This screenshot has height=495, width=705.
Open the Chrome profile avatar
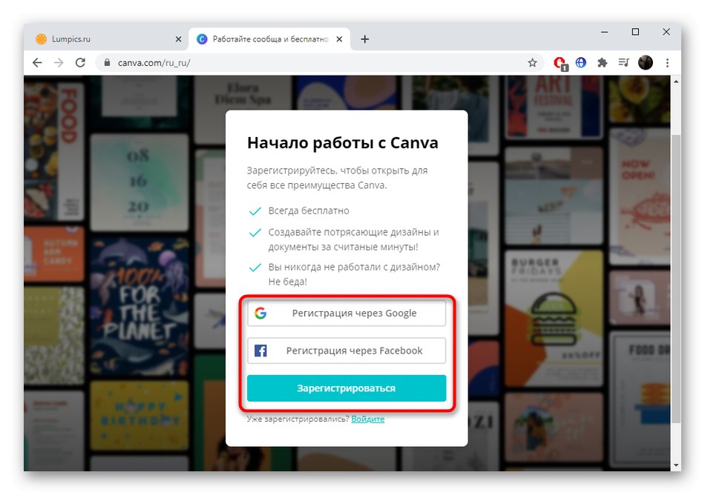(645, 63)
